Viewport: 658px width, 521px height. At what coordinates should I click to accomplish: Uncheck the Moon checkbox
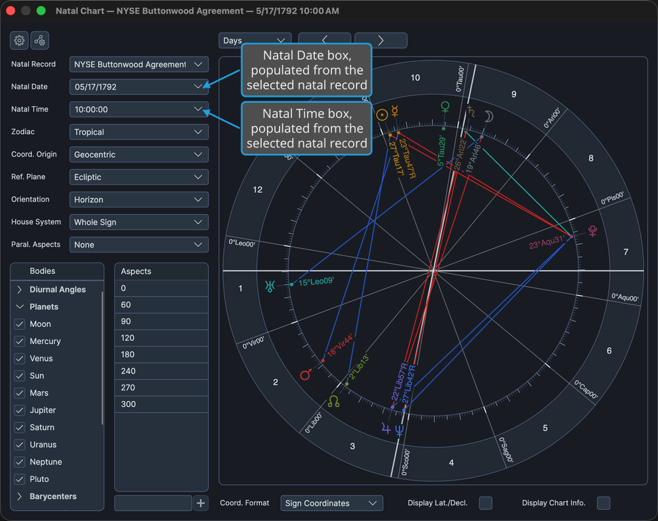(x=19, y=324)
